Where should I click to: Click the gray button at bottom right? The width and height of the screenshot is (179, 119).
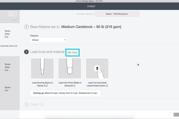176,115
